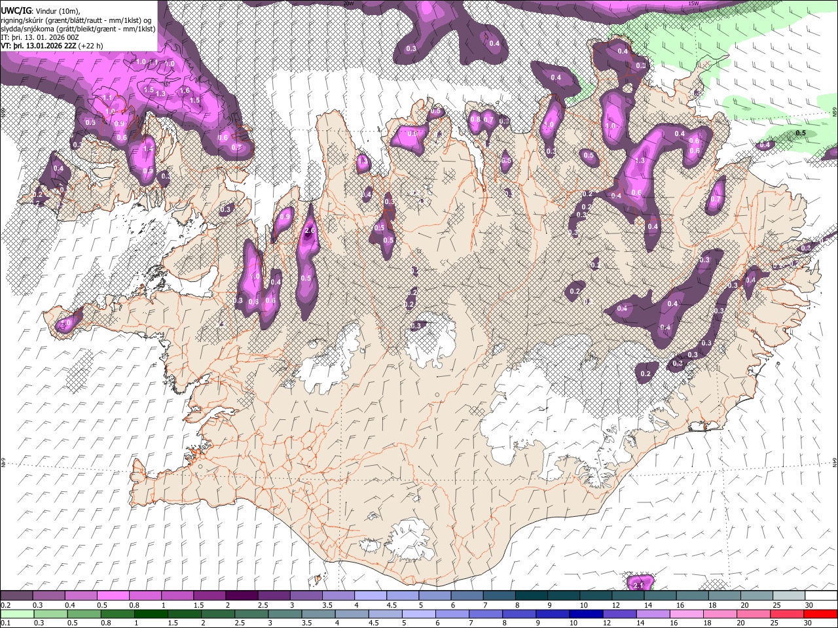838x628 pixels.
Task: Pick the 0.4 swatch in the top legend row
Action: 81,596
